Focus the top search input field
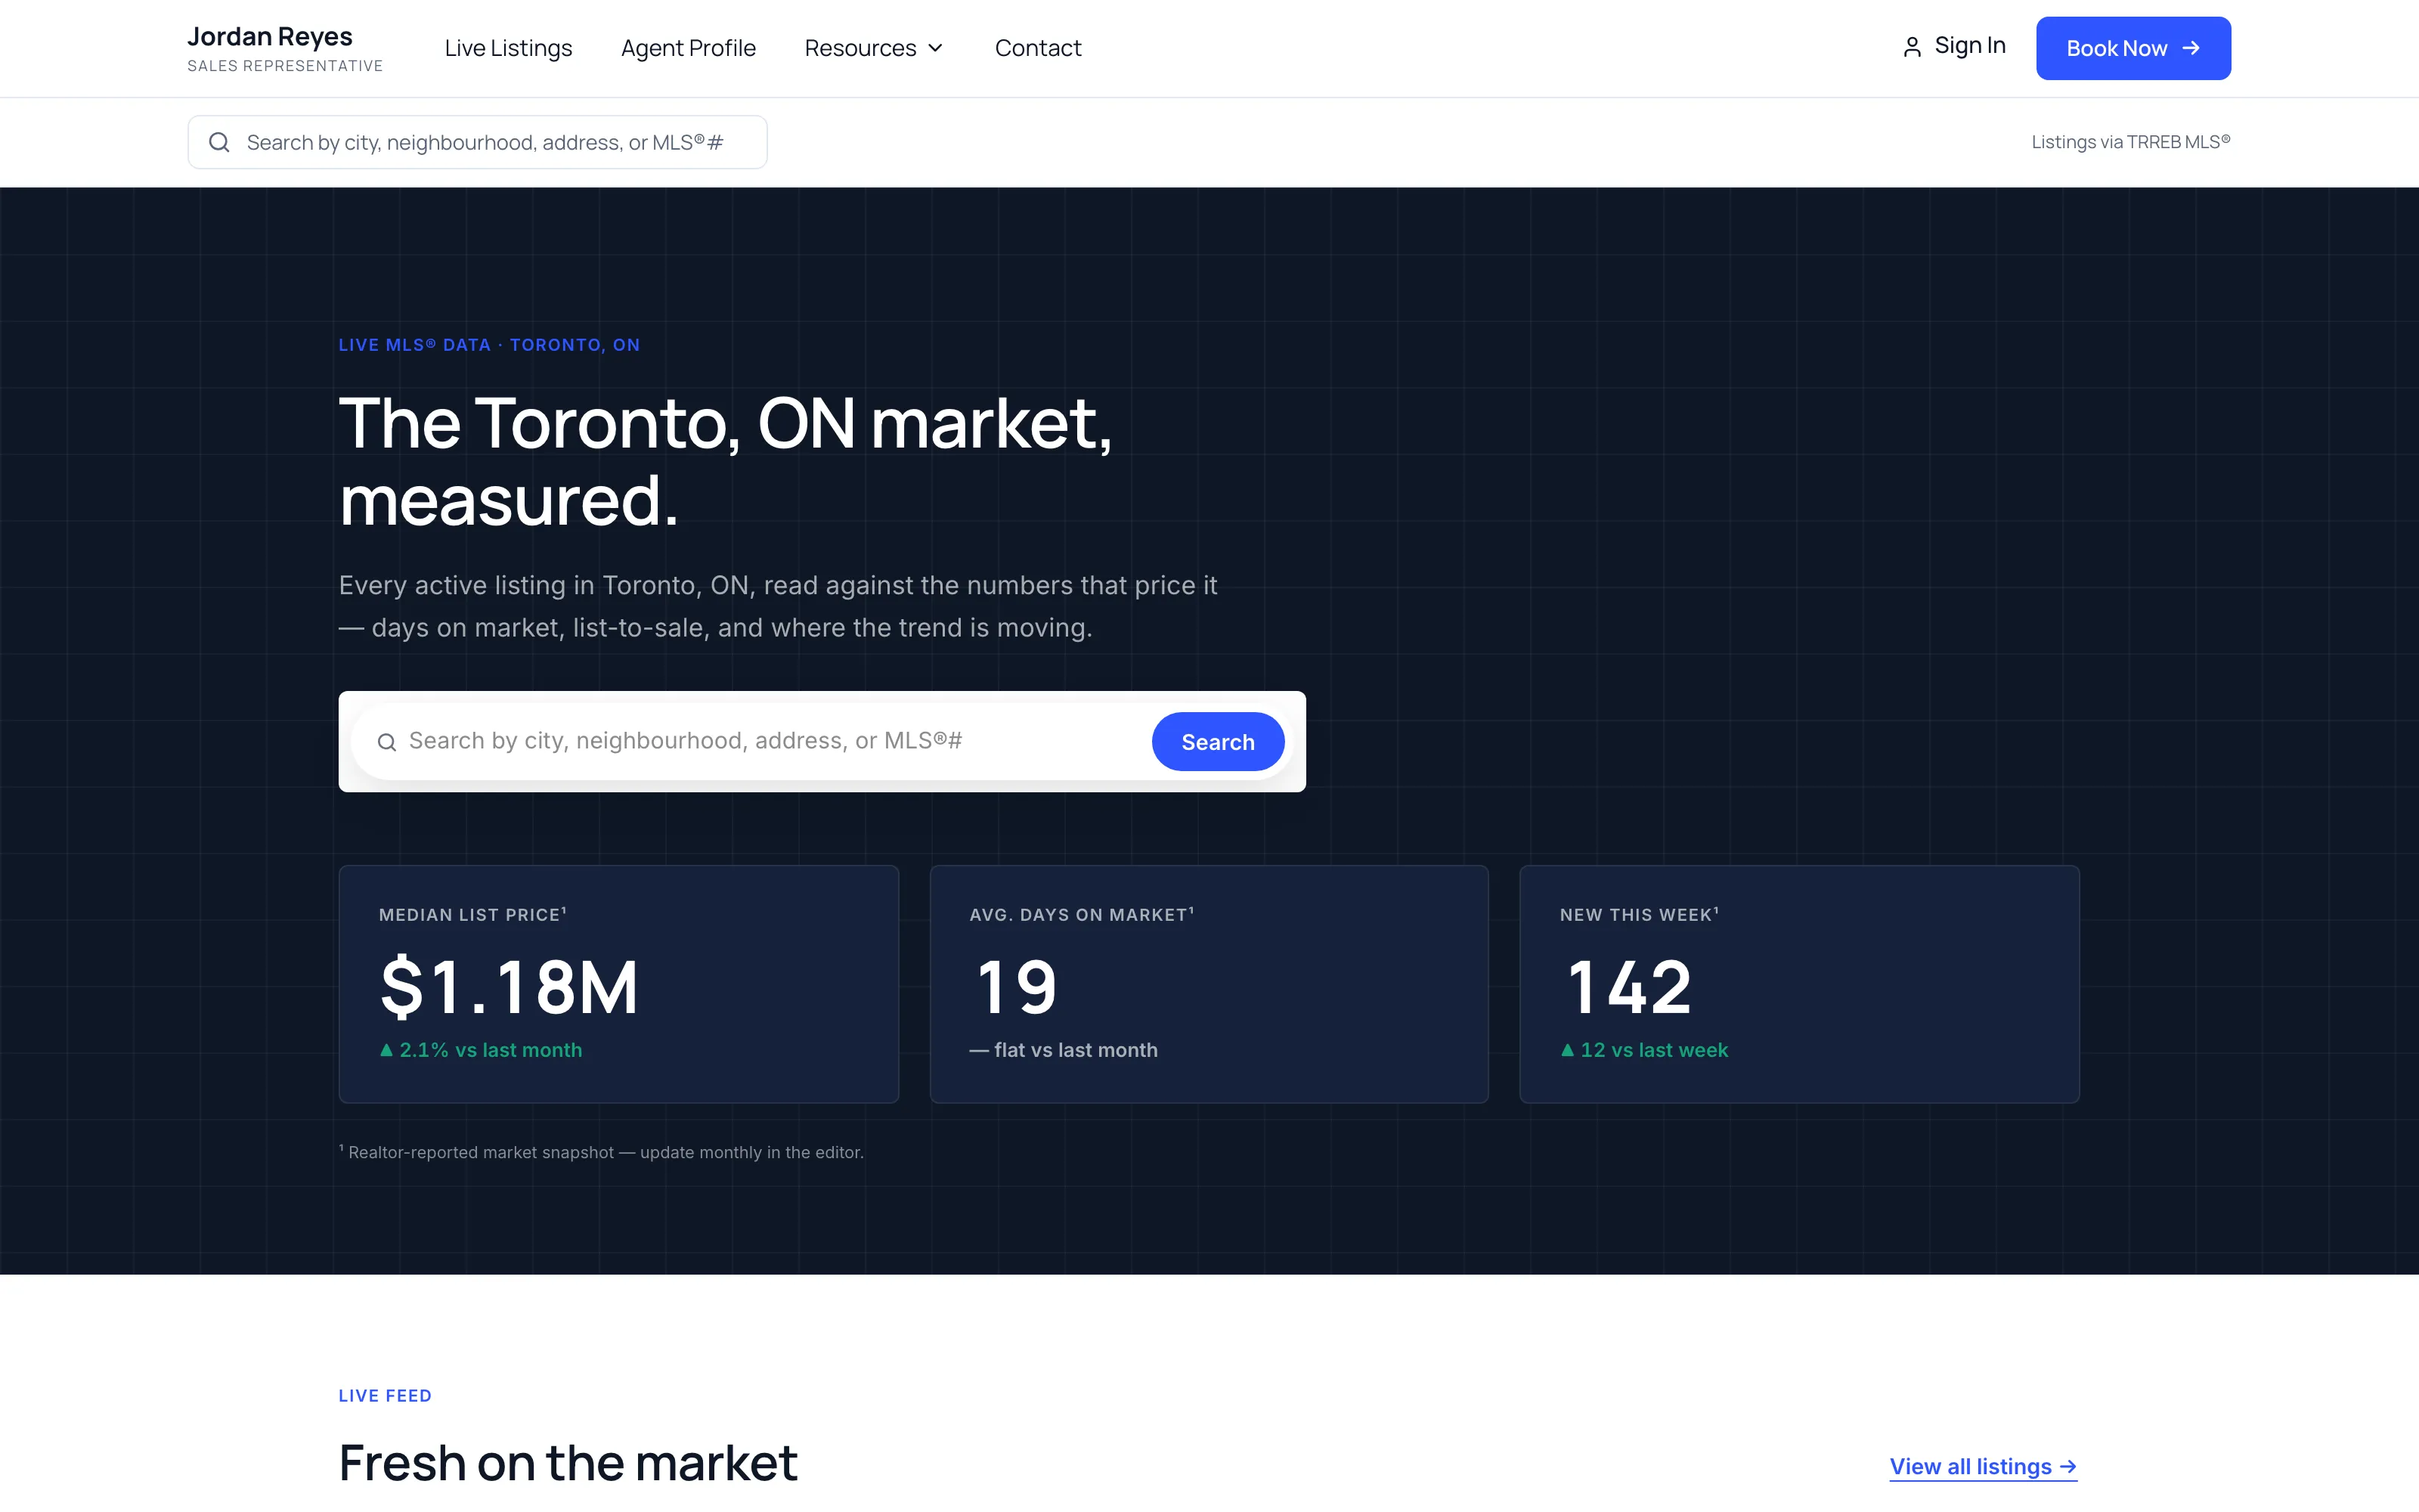This screenshot has width=2419, height=1512. point(477,142)
